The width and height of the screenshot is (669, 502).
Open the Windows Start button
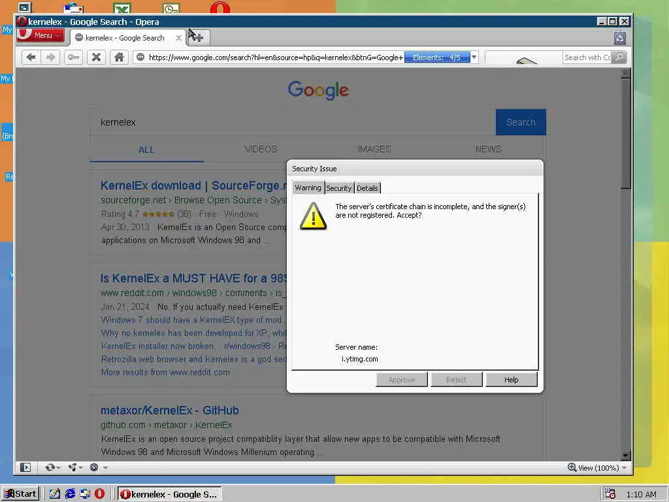[x=20, y=494]
